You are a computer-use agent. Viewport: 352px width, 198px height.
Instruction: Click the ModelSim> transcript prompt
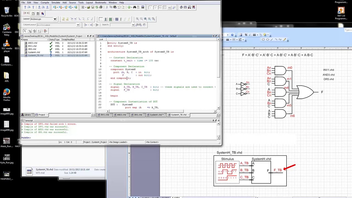point(26,137)
